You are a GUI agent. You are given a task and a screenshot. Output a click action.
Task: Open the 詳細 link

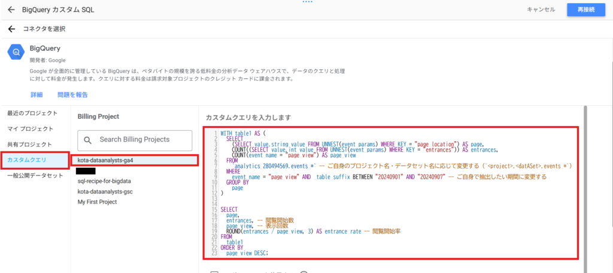37,95
